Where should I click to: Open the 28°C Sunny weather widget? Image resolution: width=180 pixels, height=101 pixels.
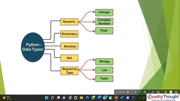(7, 98)
